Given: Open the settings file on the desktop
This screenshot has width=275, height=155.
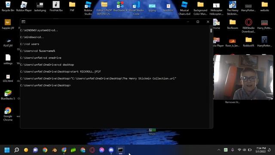Looking at the screenshot, I should point(8,59).
